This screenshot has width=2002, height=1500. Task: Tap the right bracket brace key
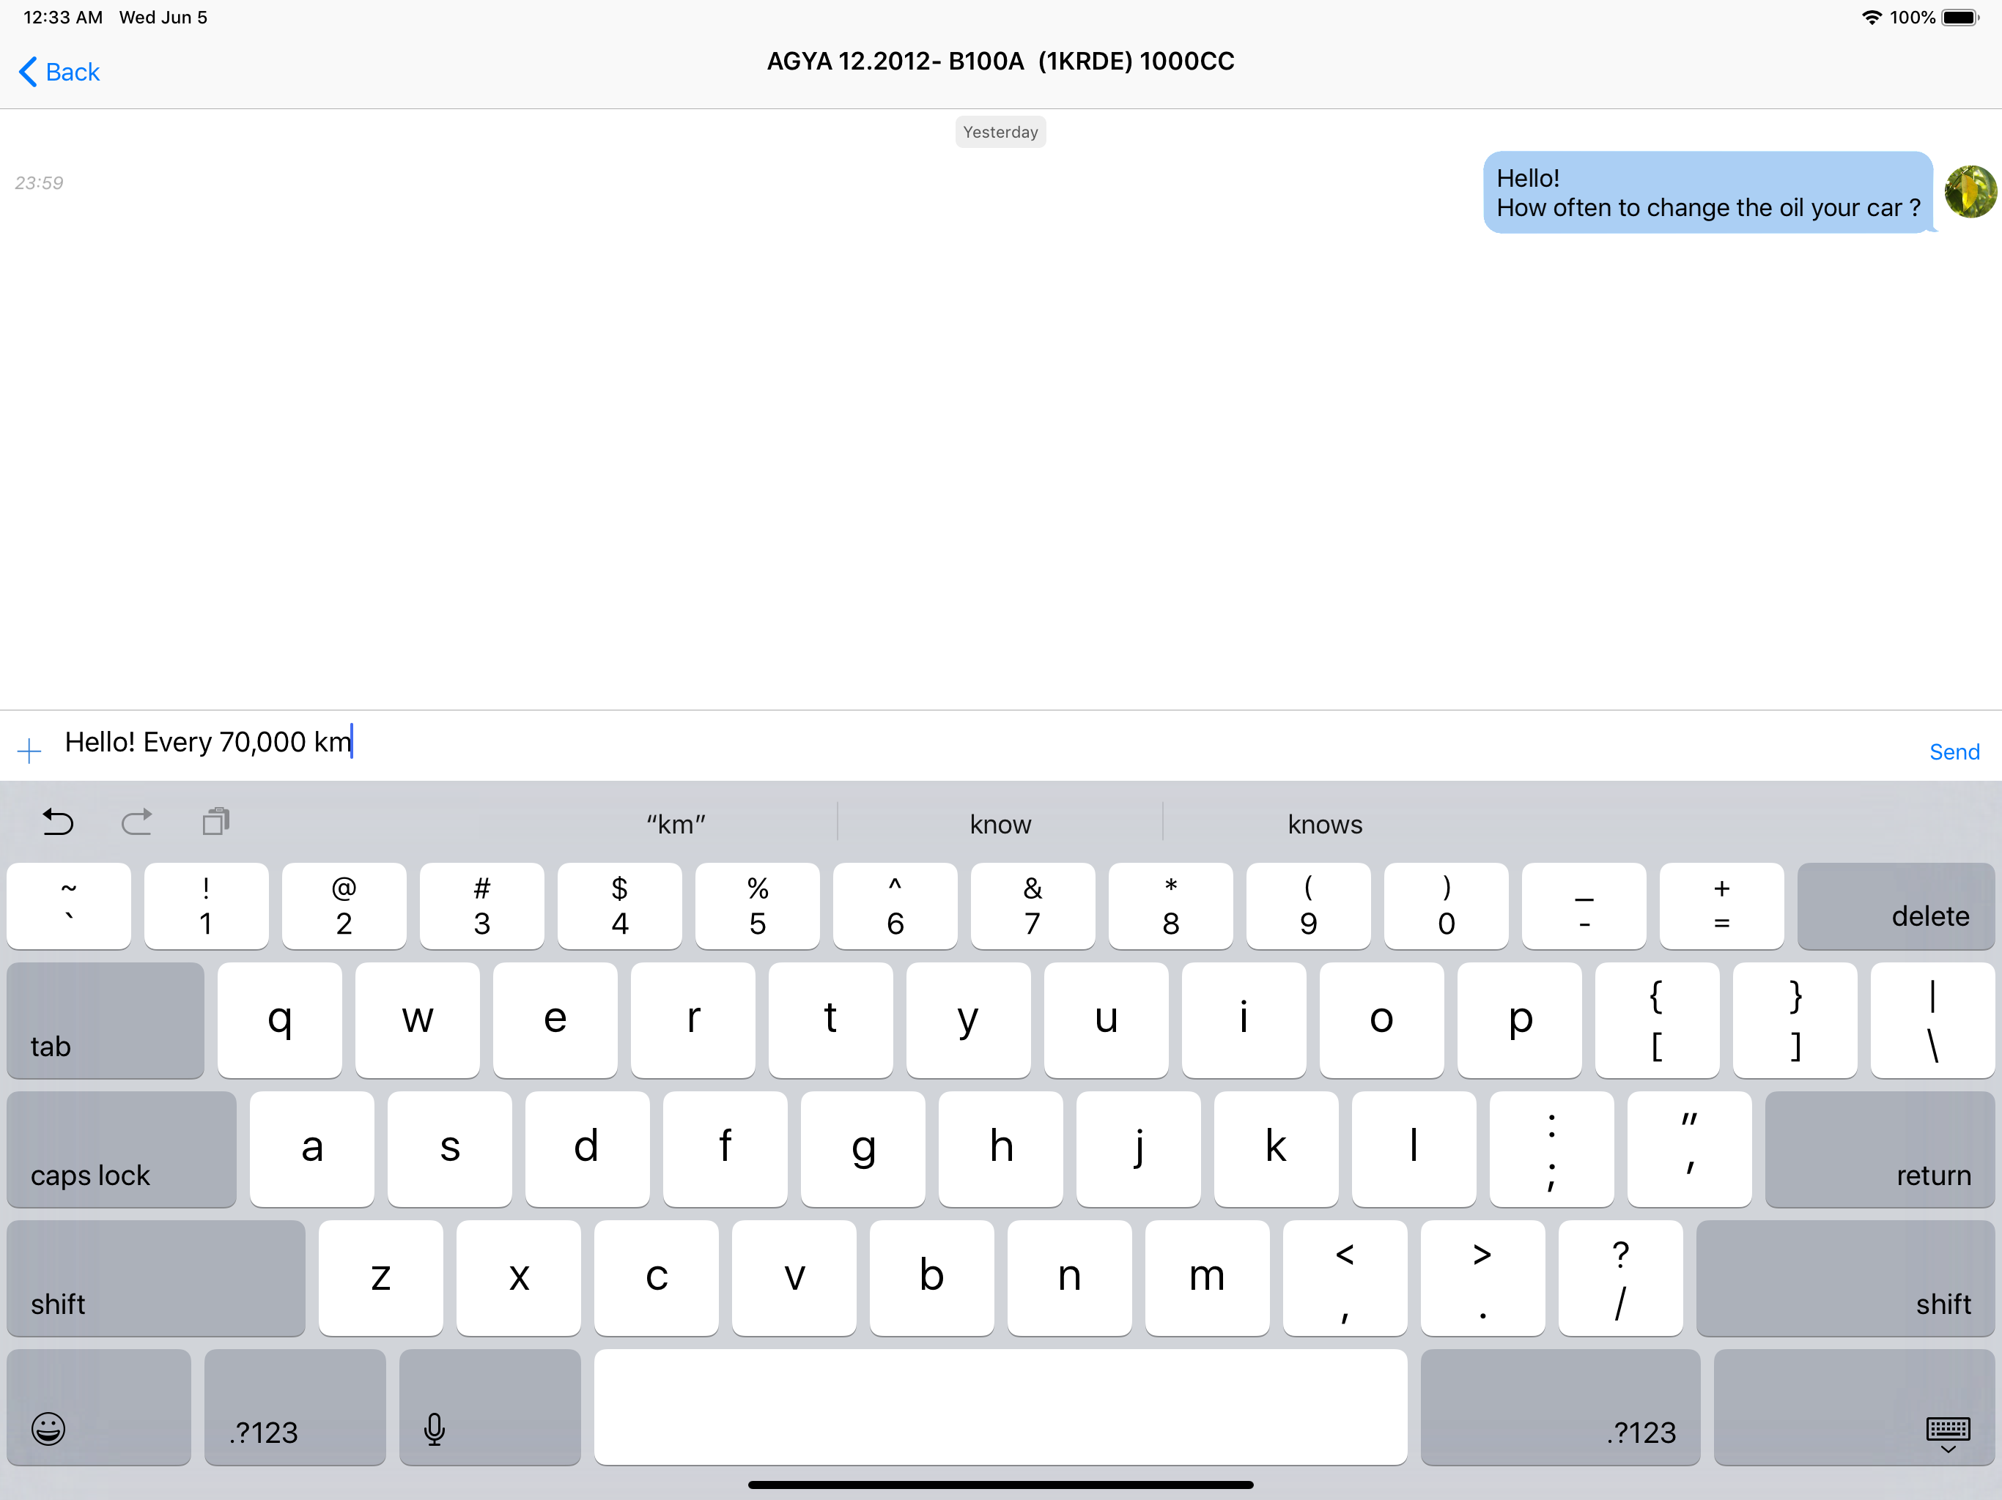[x=1795, y=1020]
